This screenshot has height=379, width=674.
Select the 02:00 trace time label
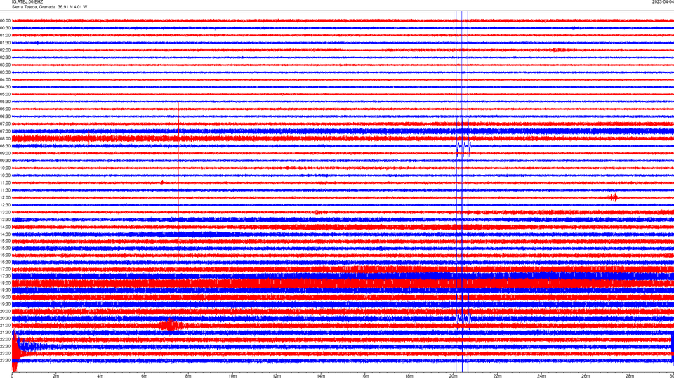(5, 50)
